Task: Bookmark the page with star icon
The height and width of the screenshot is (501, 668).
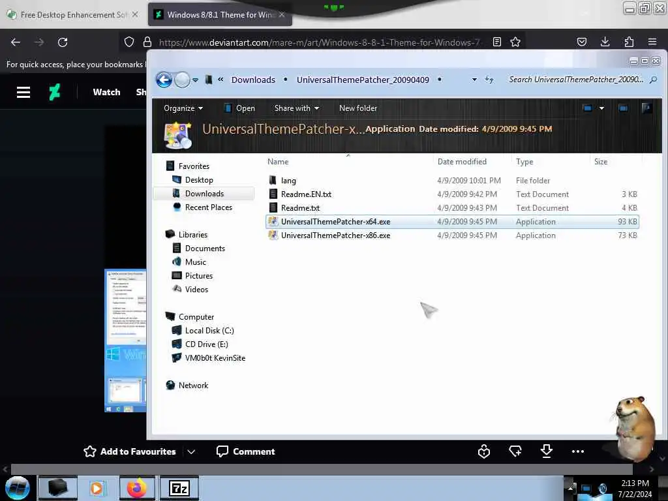Action: click(x=515, y=42)
